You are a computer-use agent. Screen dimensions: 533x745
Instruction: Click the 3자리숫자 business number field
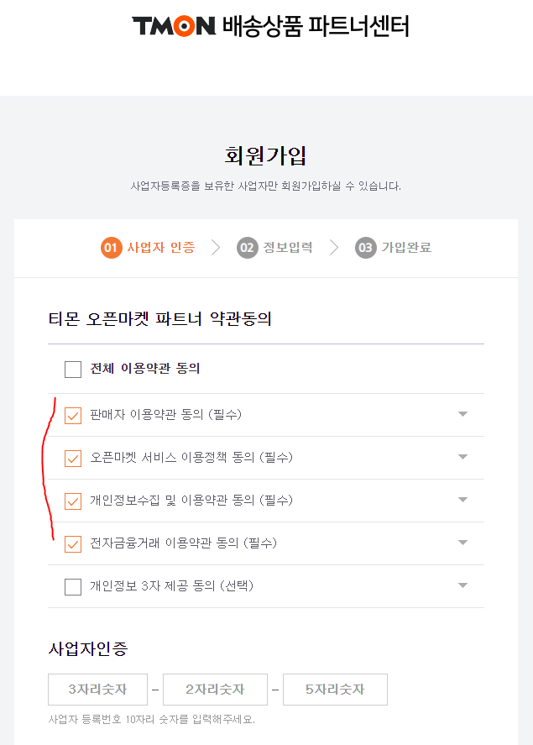97,689
